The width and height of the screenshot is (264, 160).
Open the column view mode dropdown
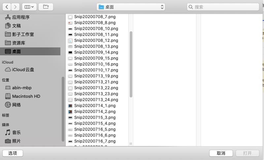(x=29, y=7)
